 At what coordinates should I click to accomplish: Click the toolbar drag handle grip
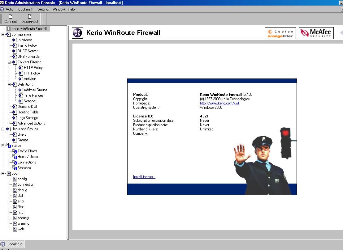tap(43, 19)
